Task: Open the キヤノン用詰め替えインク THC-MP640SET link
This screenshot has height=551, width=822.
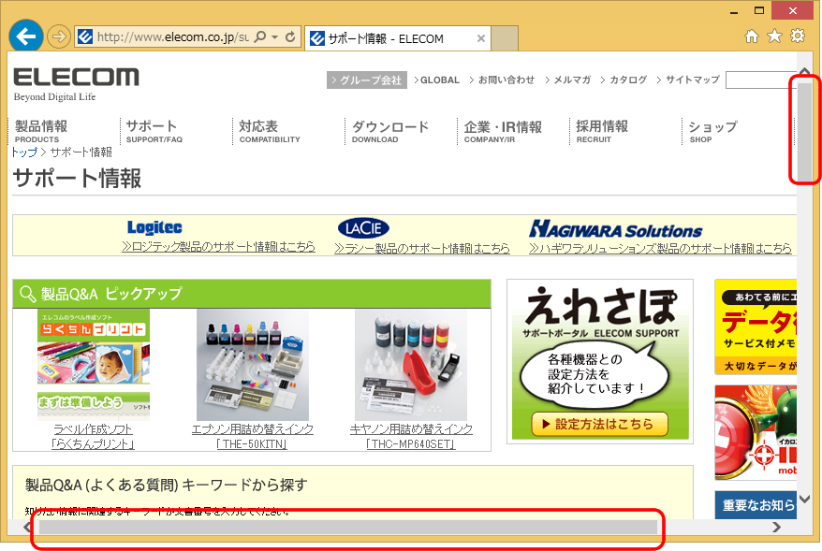Action: (x=411, y=436)
